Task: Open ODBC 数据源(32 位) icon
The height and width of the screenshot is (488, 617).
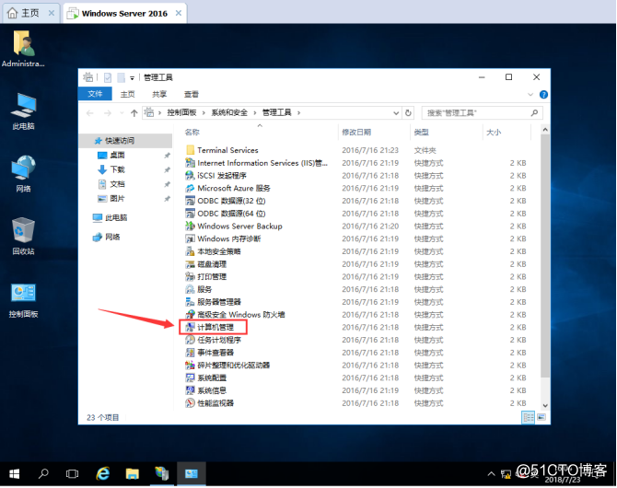Action: click(x=190, y=201)
